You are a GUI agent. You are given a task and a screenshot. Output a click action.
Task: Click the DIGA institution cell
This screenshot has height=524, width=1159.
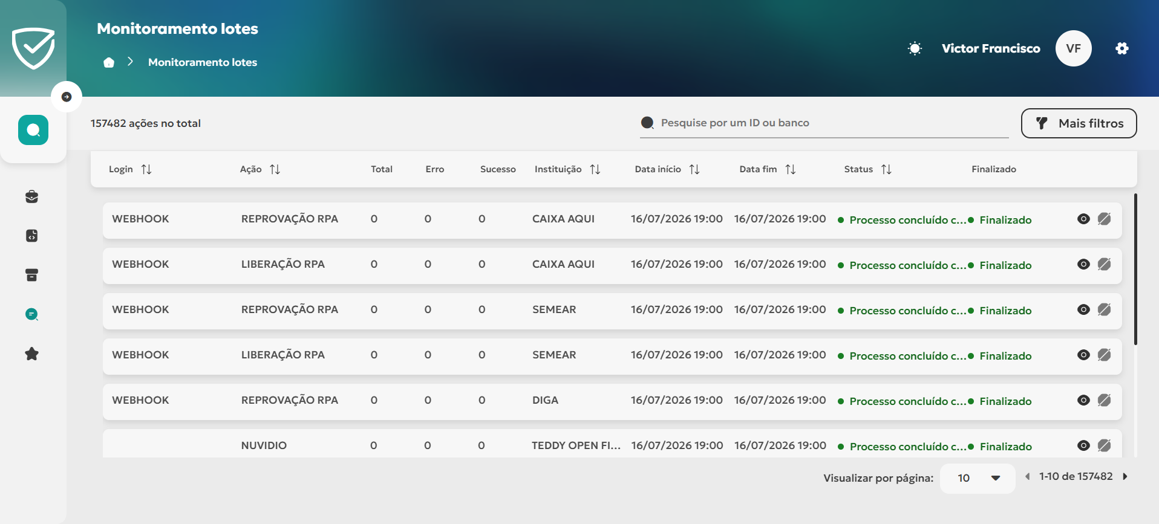coord(545,400)
